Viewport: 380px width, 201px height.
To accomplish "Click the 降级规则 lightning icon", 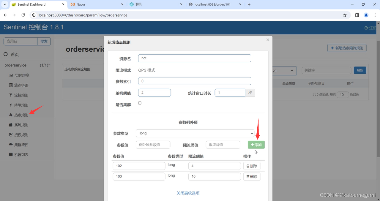I will point(11,105).
